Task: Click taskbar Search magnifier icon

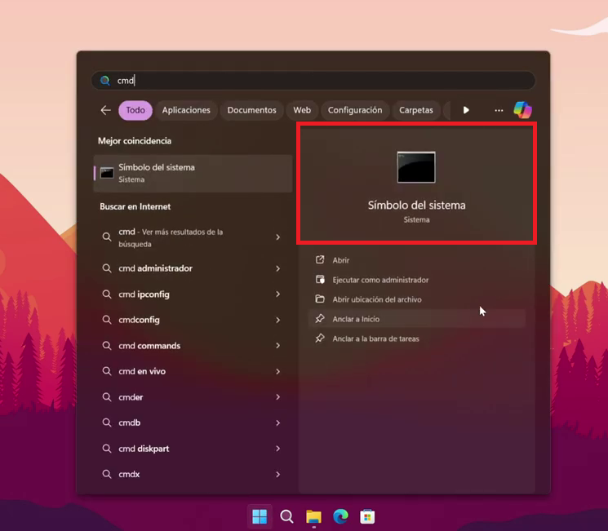Action: click(286, 516)
